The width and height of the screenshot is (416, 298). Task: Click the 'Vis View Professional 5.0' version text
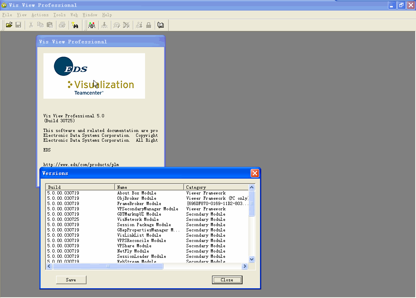pyautogui.click(x=74, y=116)
